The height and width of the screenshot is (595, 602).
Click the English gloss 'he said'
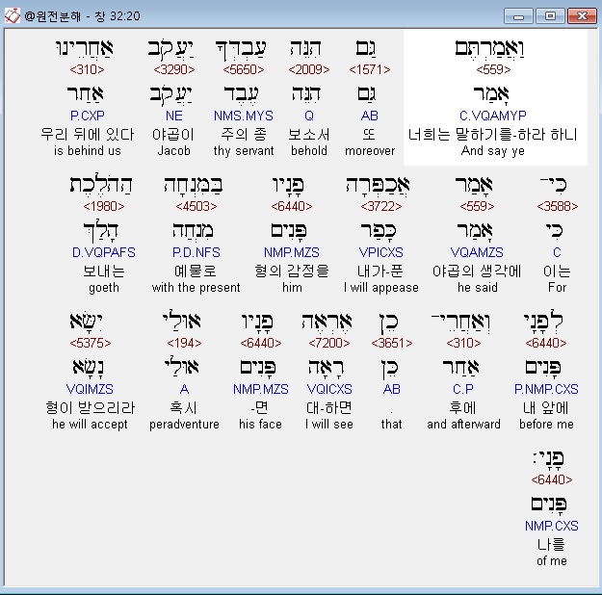point(477,288)
